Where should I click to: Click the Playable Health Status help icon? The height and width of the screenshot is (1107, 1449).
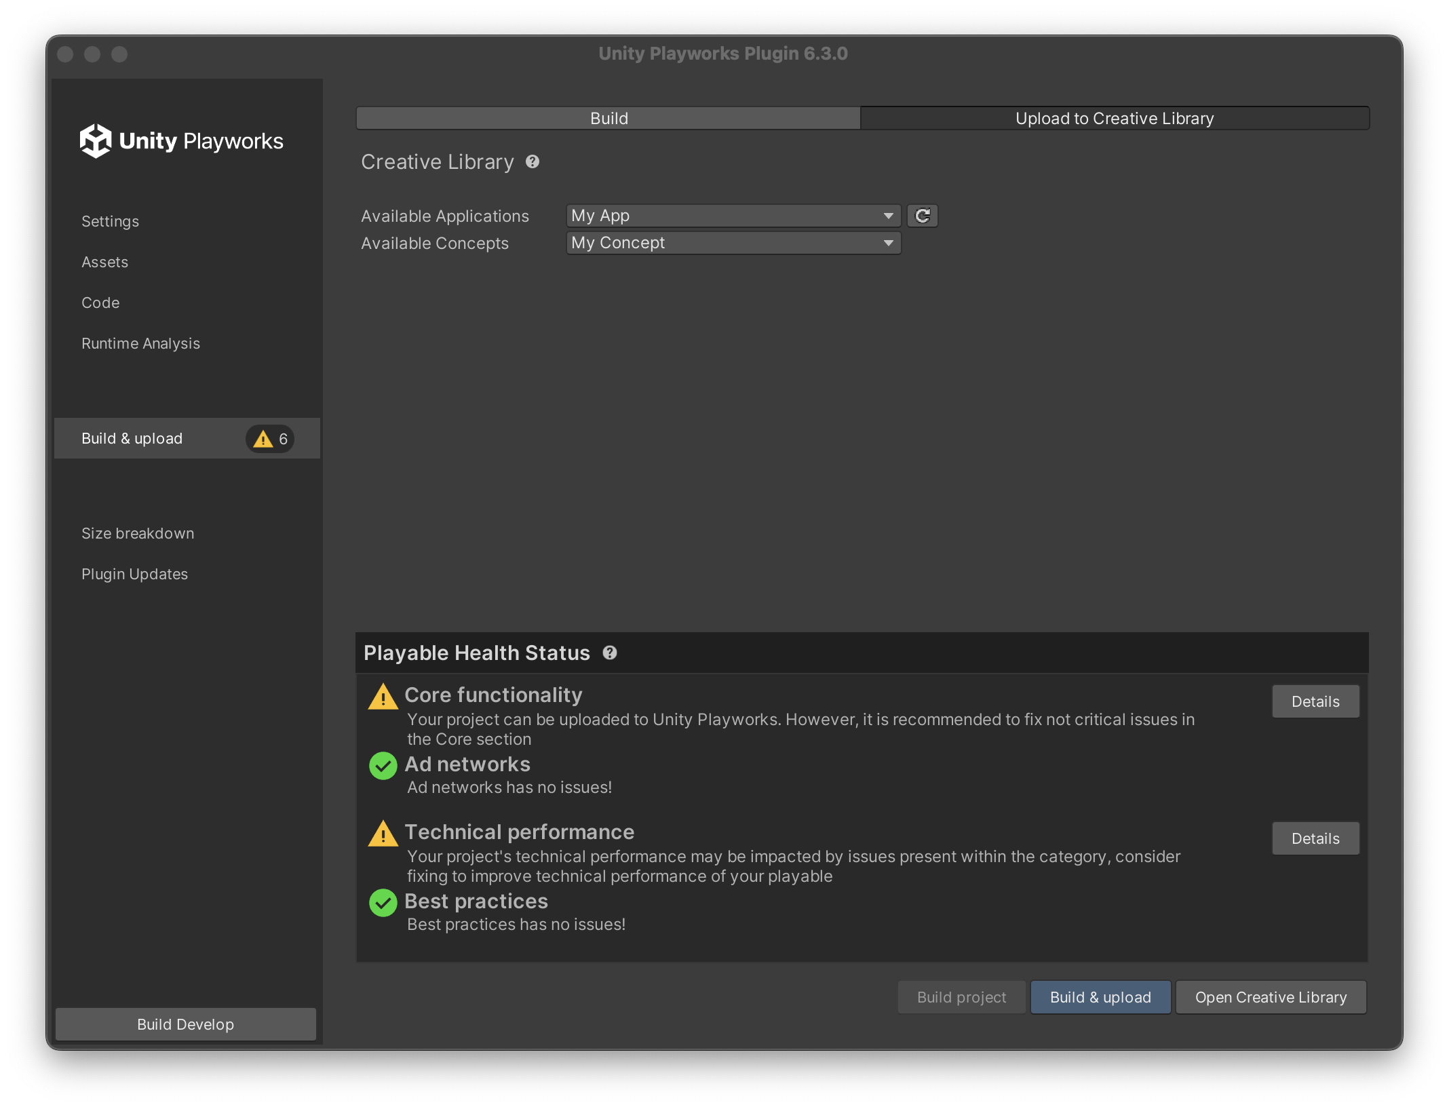click(x=610, y=653)
